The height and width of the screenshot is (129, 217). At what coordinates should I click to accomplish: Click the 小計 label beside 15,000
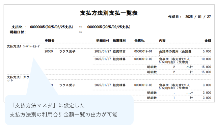[190, 67]
